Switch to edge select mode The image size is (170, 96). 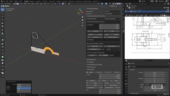[16, 4]
